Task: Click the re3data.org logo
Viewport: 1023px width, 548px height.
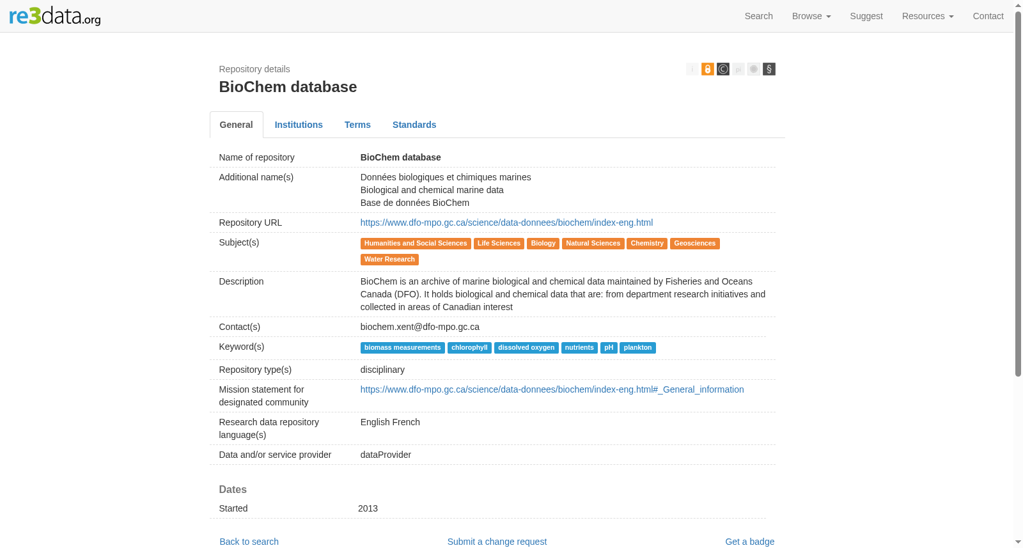Action: 55,16
